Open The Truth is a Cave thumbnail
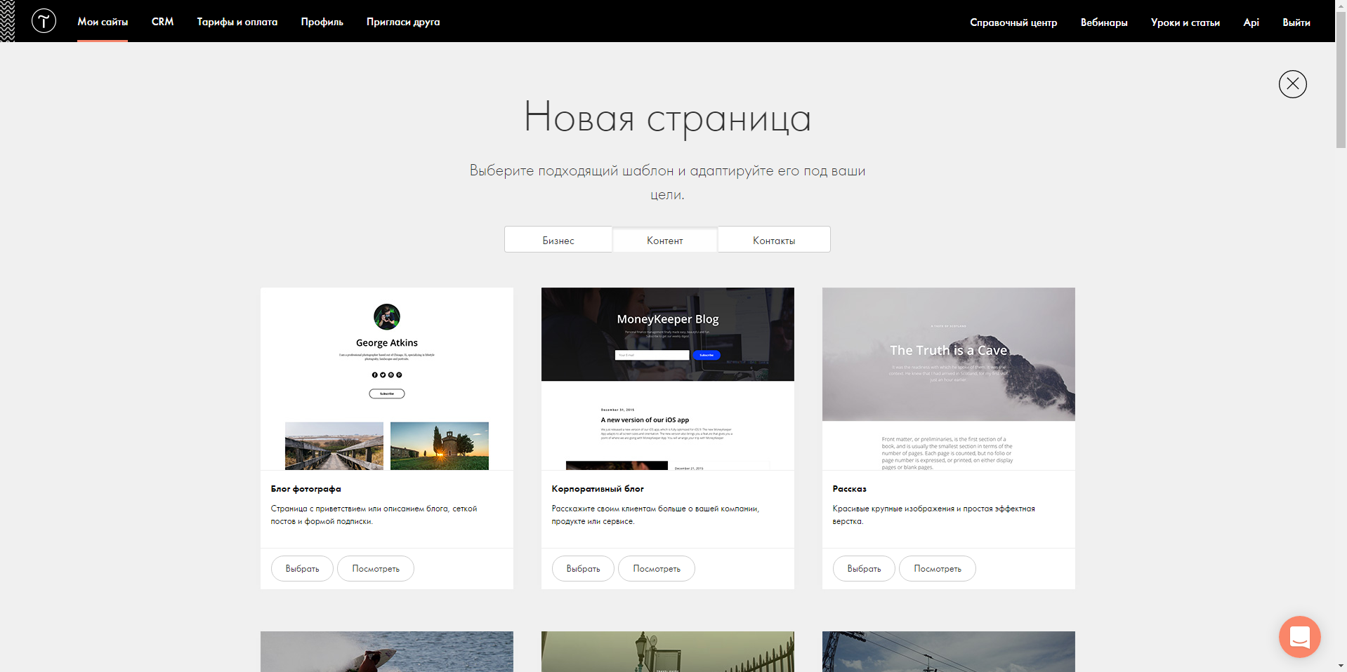Screen dimensions: 1347x672 coord(948,379)
